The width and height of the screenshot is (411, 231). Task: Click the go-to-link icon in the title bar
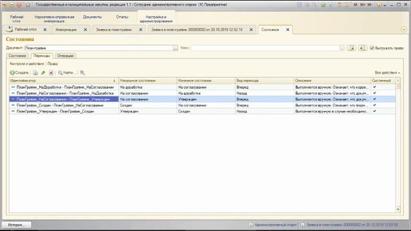pos(330,4)
